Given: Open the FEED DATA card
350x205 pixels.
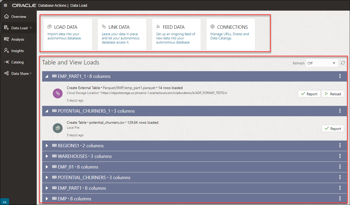Looking at the screenshot, I should pyautogui.click(x=176, y=34).
